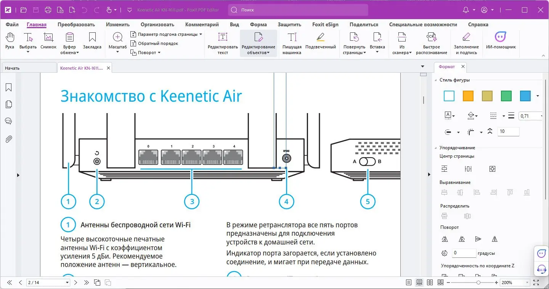Open the Rotate view (Поворот) dropdown
Screen dimensions: 549x289
coord(145,53)
